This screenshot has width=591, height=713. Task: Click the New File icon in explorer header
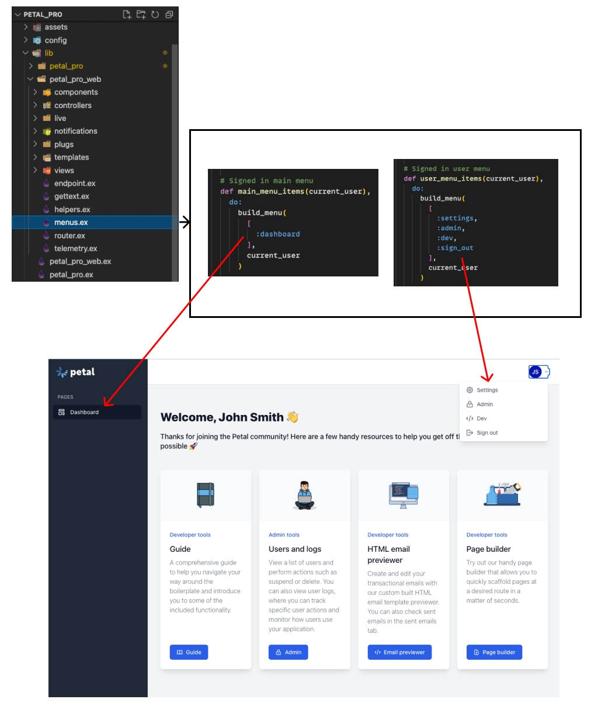point(127,15)
